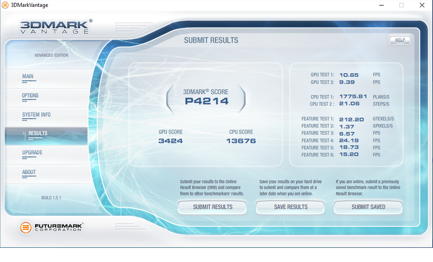Click the Submit Results button

coord(212,207)
